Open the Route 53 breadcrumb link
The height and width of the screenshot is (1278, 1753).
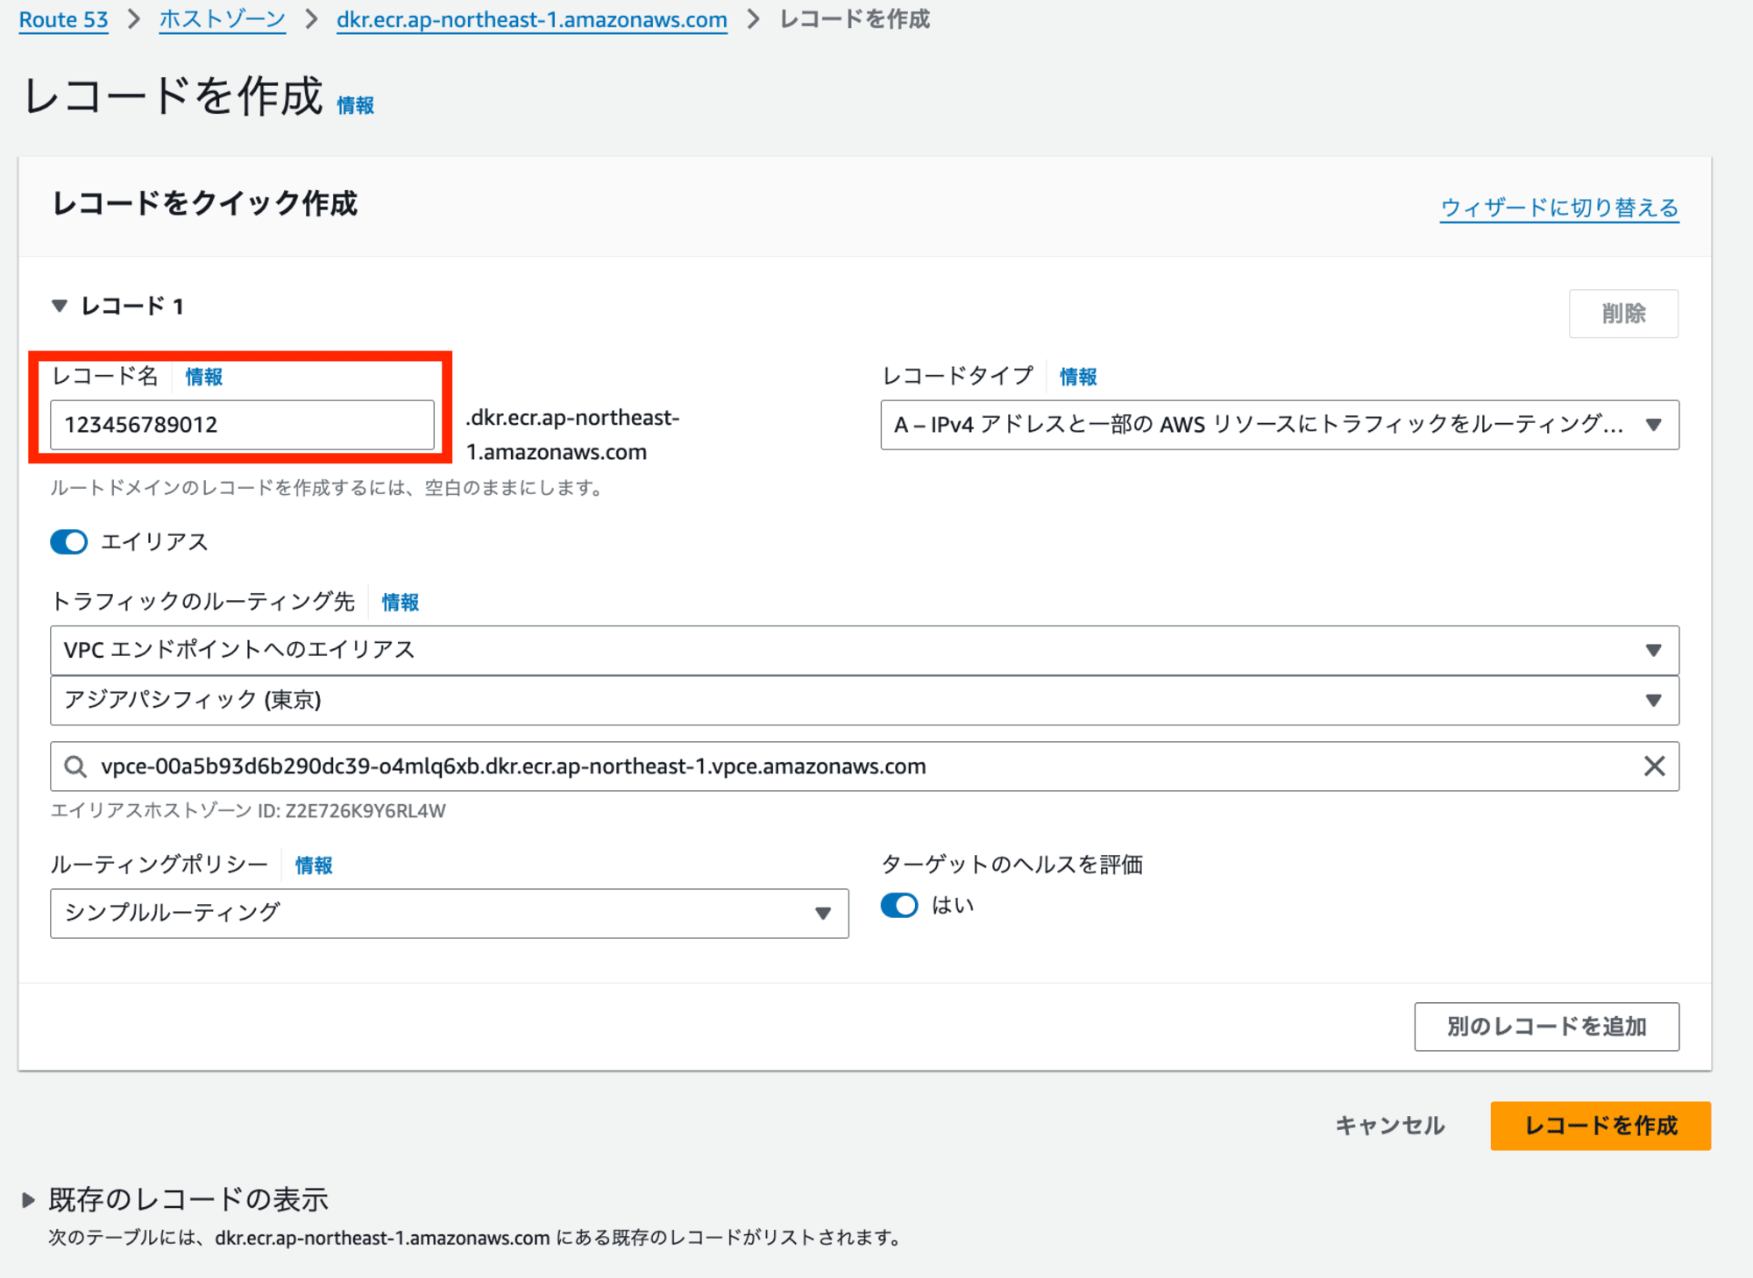point(63,19)
